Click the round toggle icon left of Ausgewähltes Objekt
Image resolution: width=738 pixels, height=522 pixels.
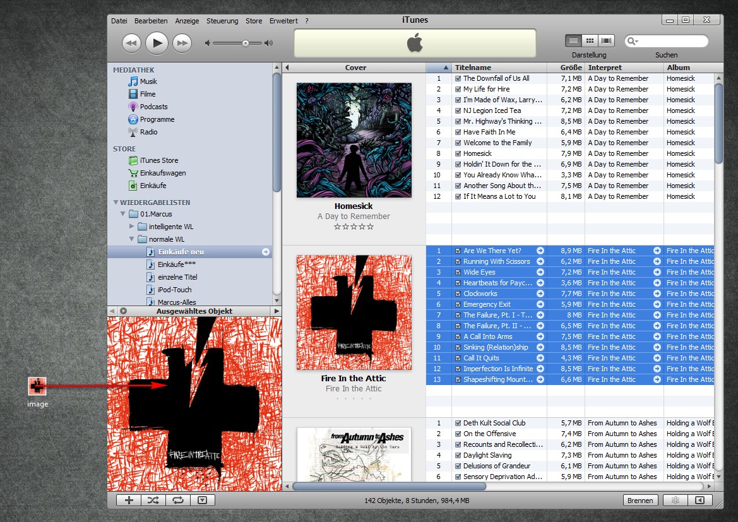click(x=123, y=311)
